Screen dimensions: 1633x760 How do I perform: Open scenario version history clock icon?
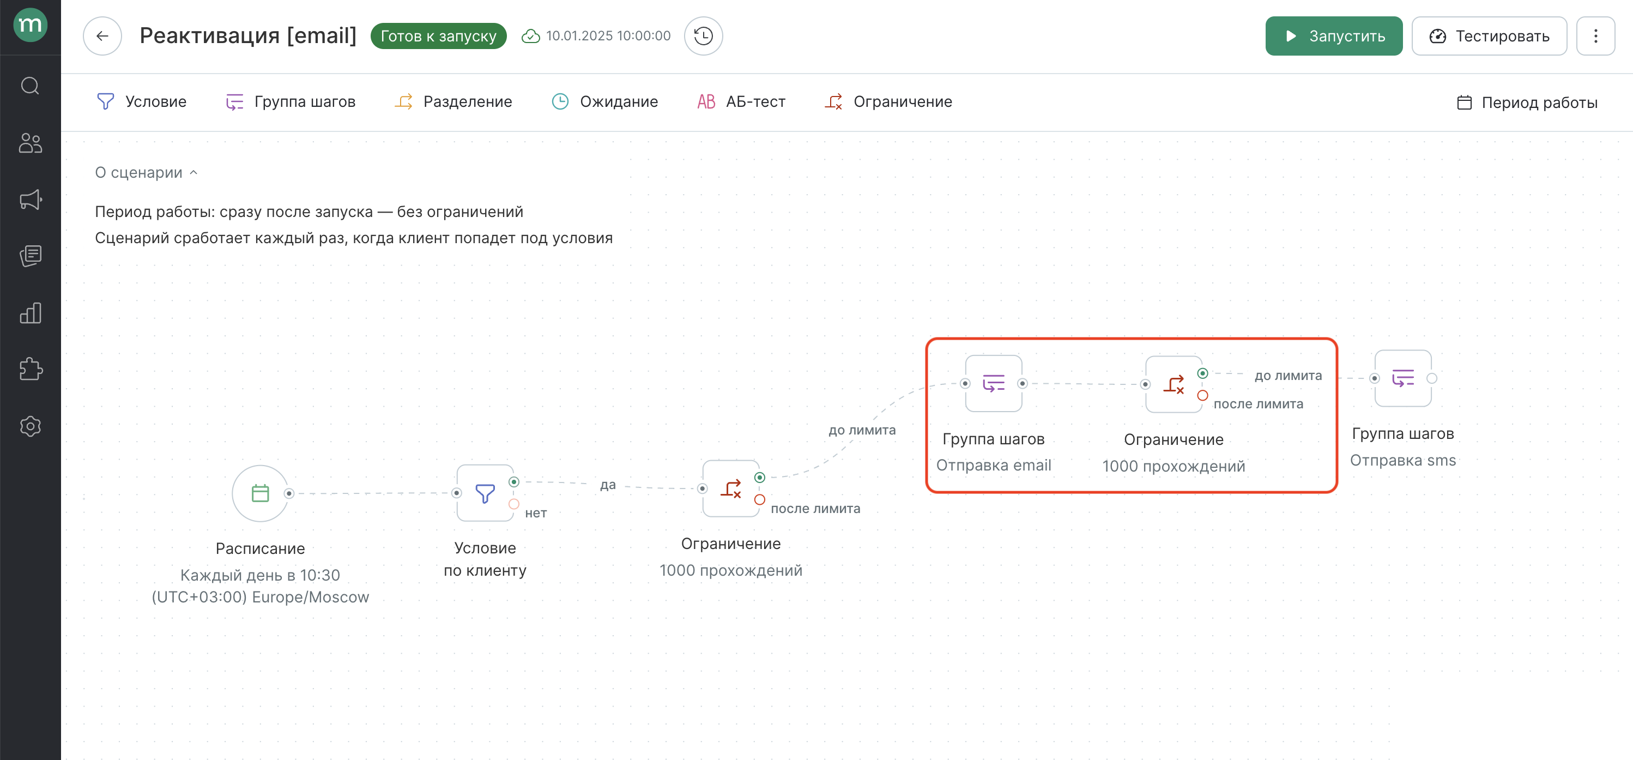703,36
